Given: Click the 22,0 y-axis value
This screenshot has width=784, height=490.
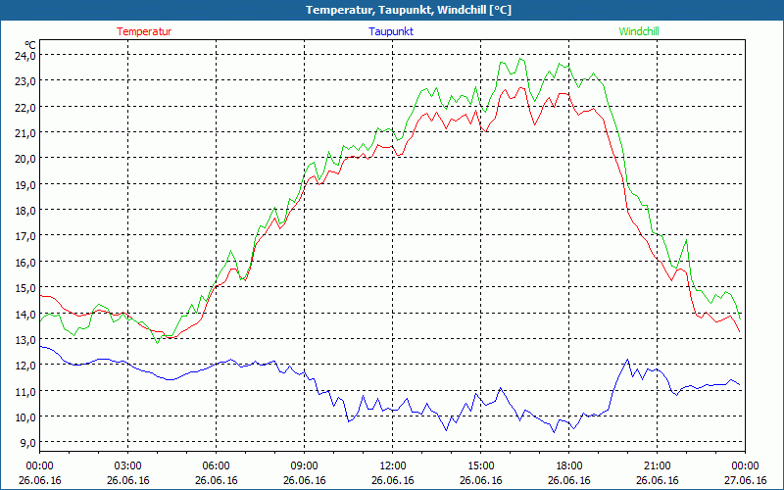Looking at the screenshot, I should click(25, 107).
